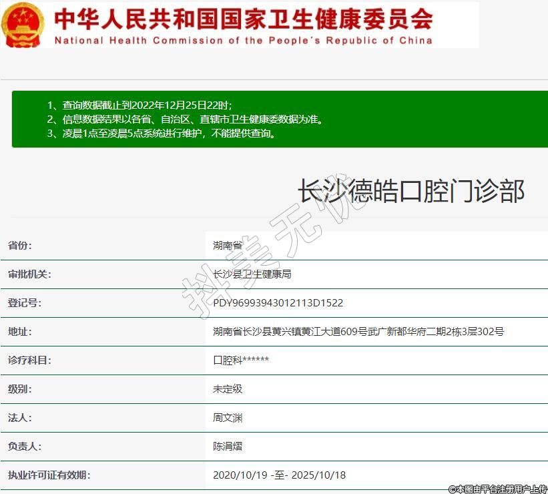Select the registration number PDY96993943012113D1522
Screen dimensions: 548x494
(x=278, y=303)
